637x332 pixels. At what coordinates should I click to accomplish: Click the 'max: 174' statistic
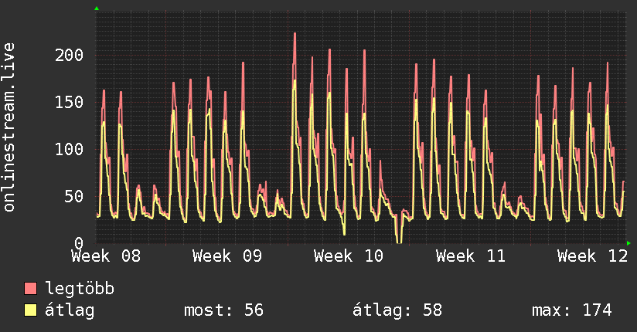click(572, 310)
